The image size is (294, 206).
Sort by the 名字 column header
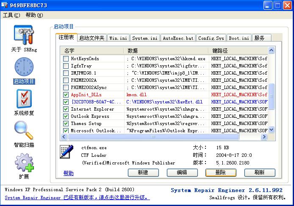click(x=92, y=51)
